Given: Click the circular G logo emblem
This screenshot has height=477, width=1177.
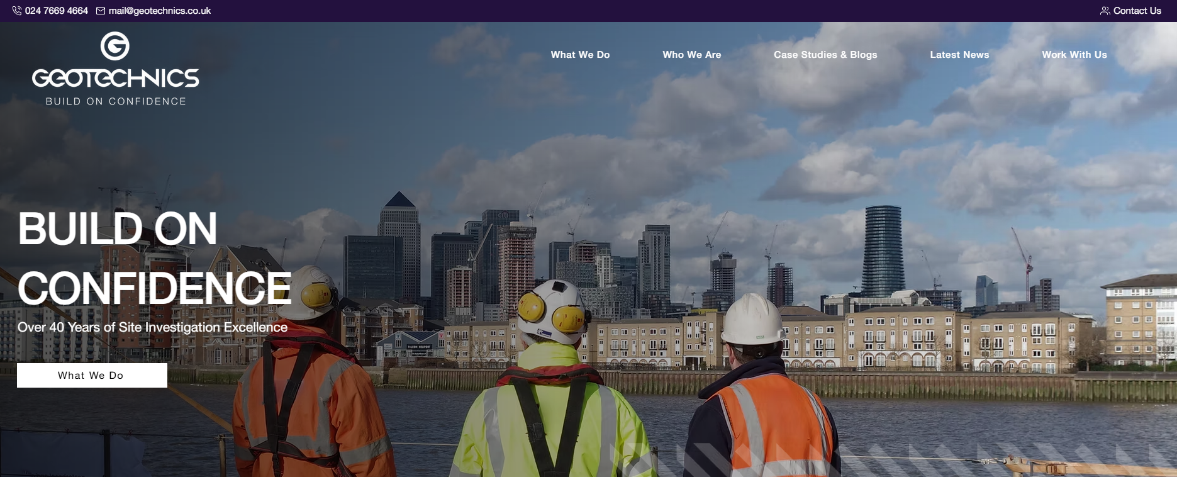Looking at the screenshot, I should pos(115,47).
